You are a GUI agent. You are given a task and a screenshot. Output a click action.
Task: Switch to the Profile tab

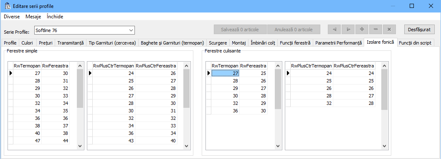(10, 43)
